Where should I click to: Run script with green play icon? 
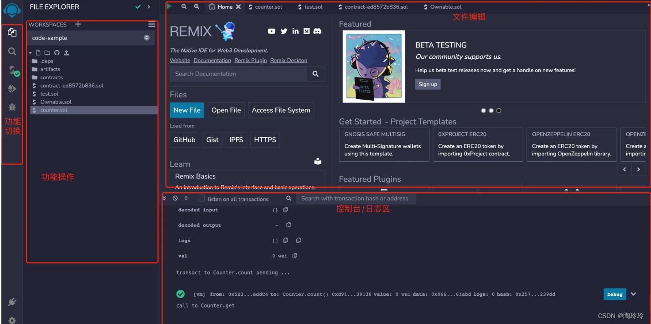pyautogui.click(x=170, y=6)
